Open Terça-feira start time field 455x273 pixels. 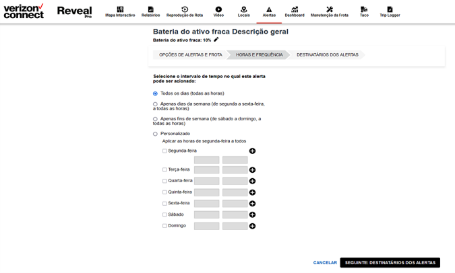pyautogui.click(x=207, y=170)
